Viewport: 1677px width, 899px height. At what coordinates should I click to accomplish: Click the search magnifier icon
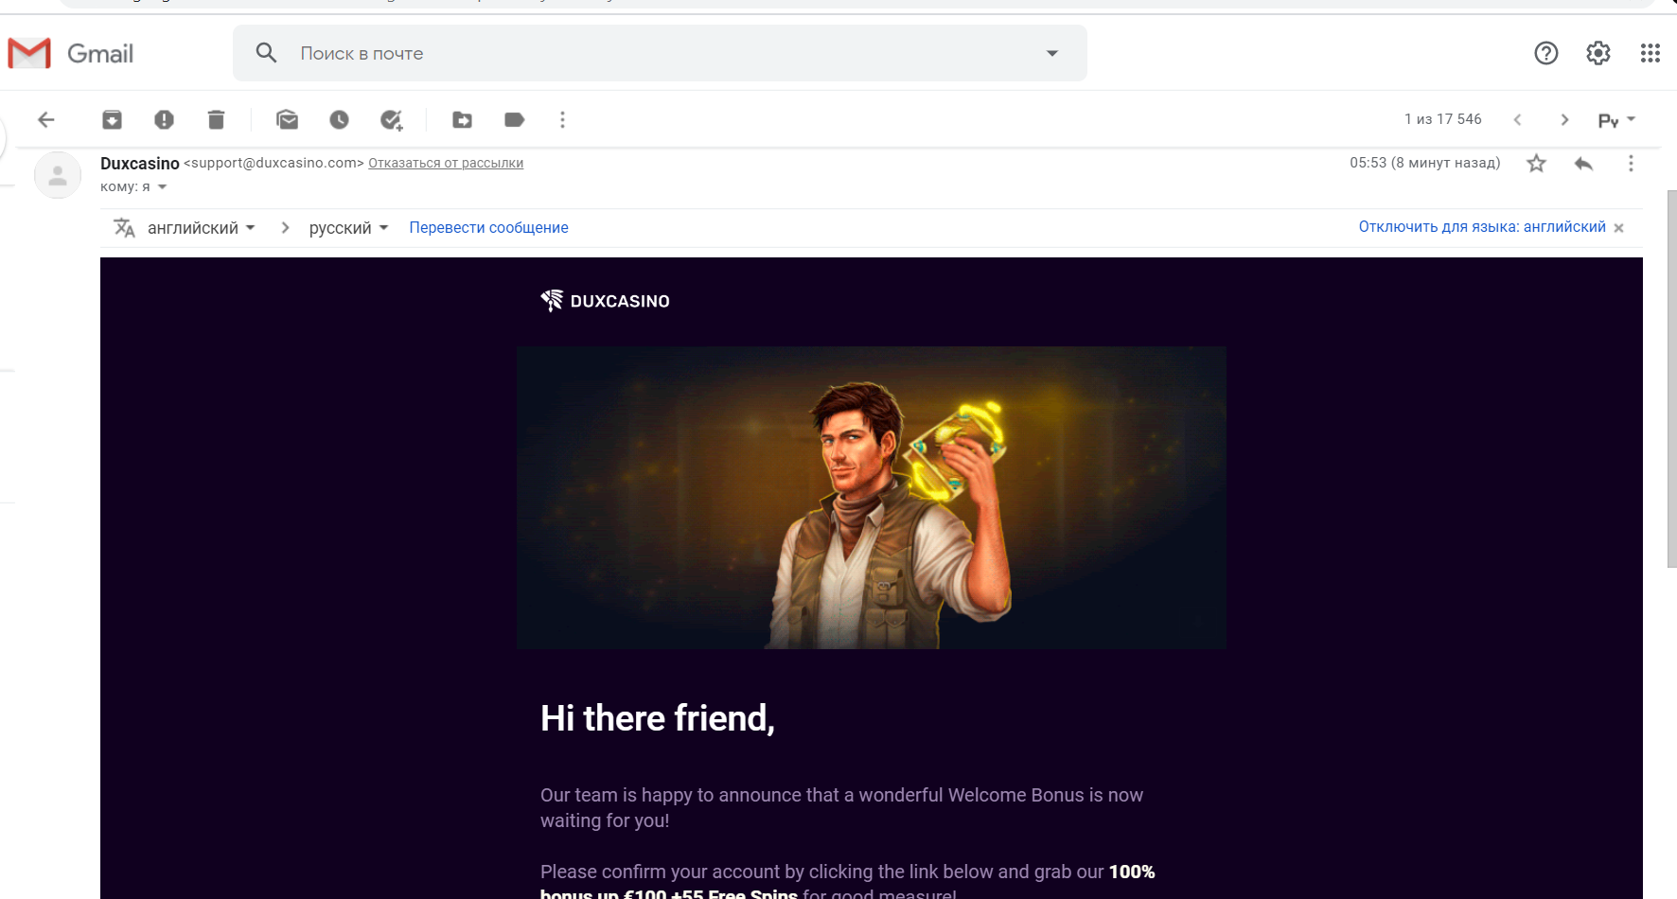267,53
